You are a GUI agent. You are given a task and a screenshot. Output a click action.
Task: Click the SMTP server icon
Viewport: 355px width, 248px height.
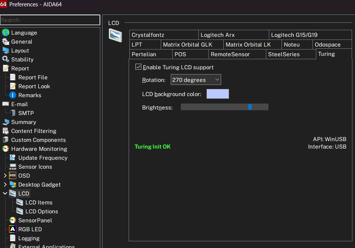13,113
